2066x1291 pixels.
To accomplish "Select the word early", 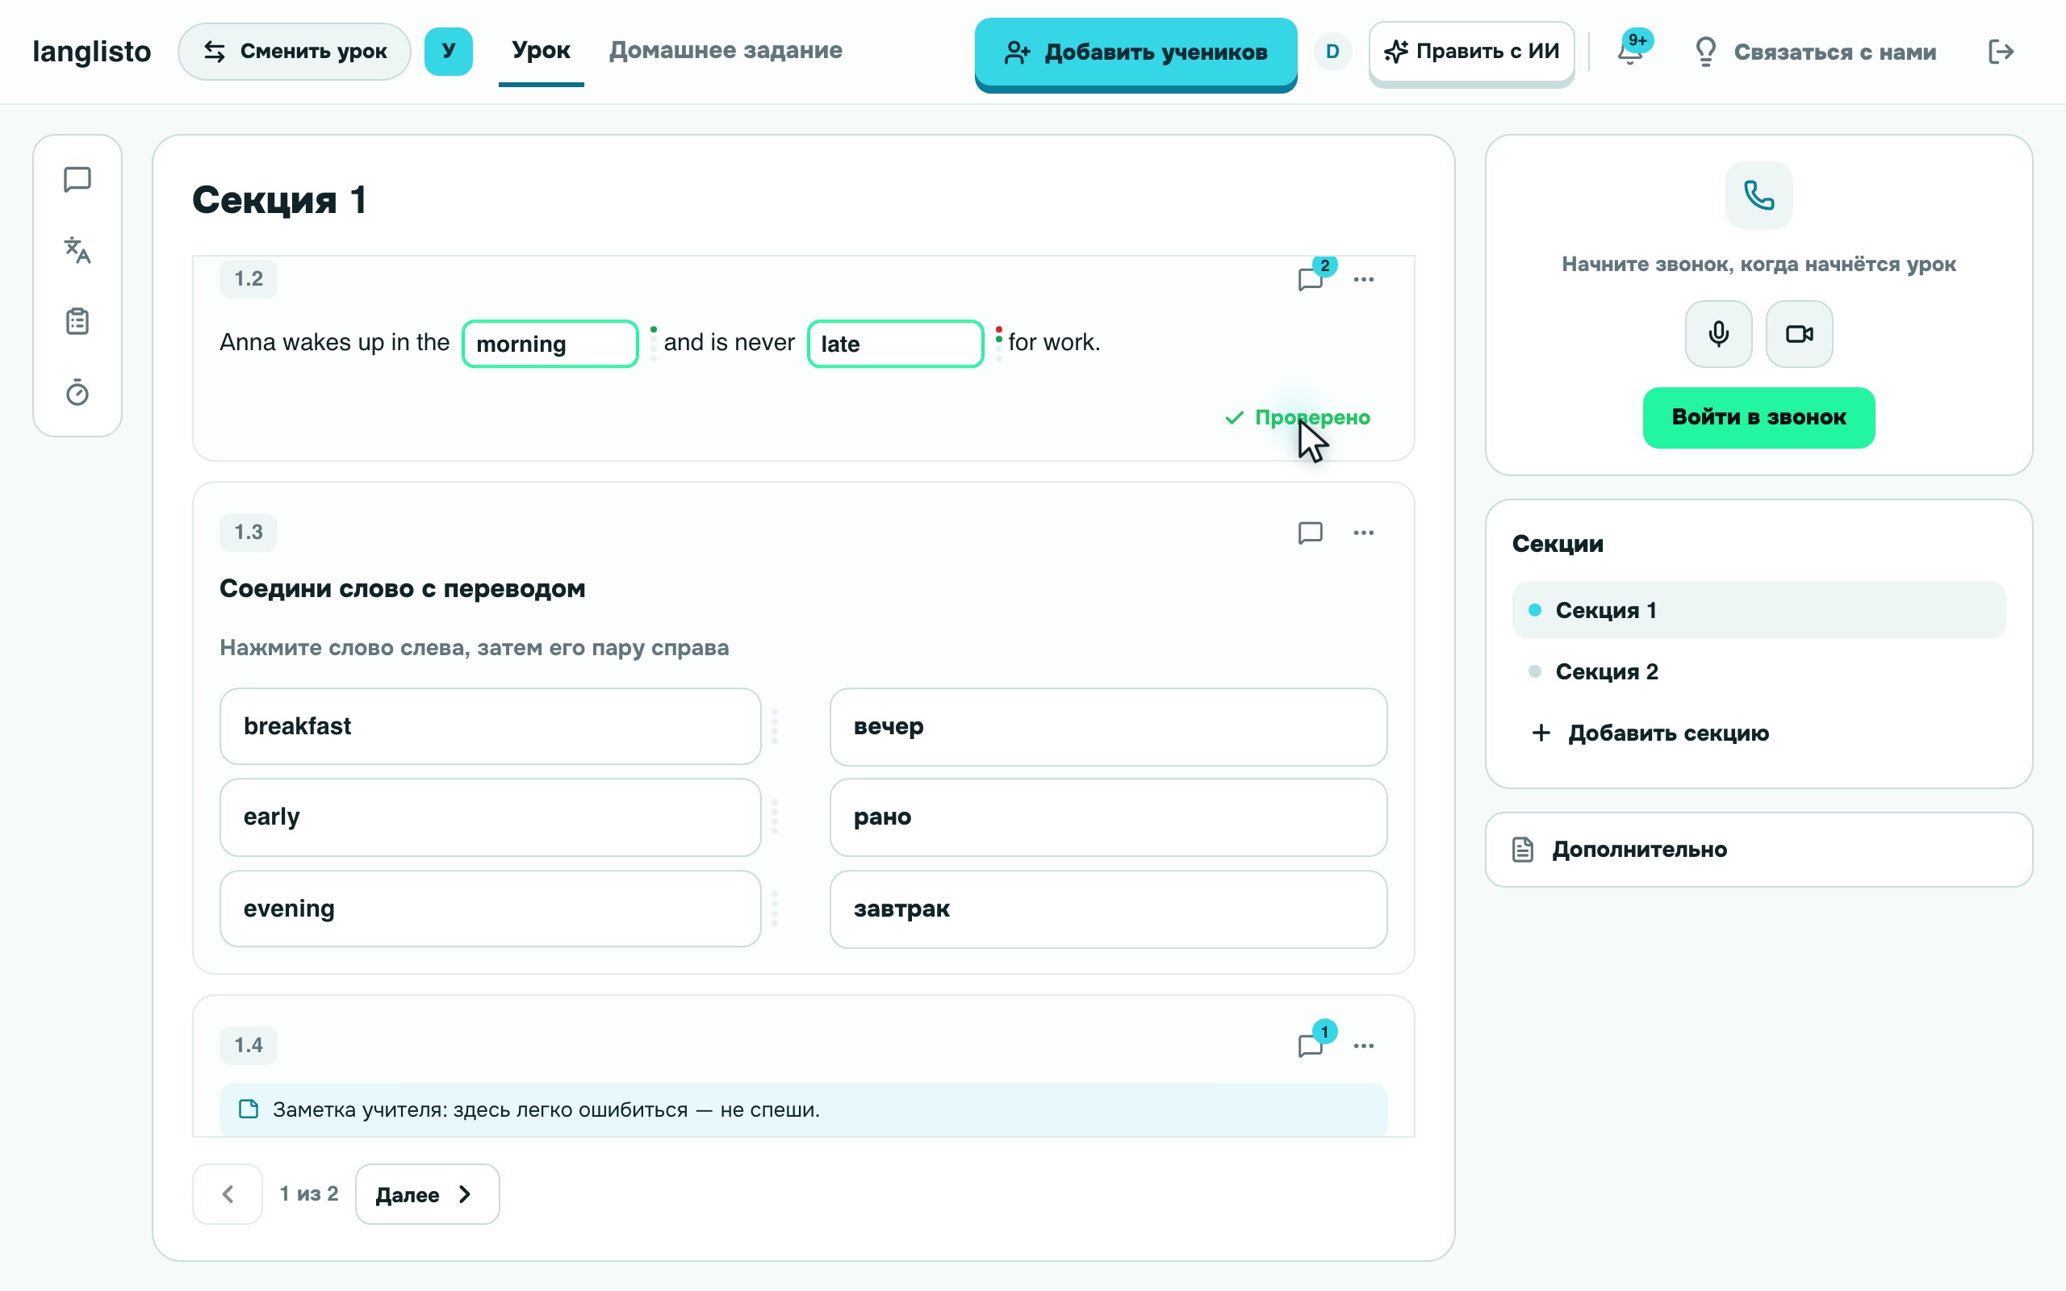I will [x=490, y=817].
